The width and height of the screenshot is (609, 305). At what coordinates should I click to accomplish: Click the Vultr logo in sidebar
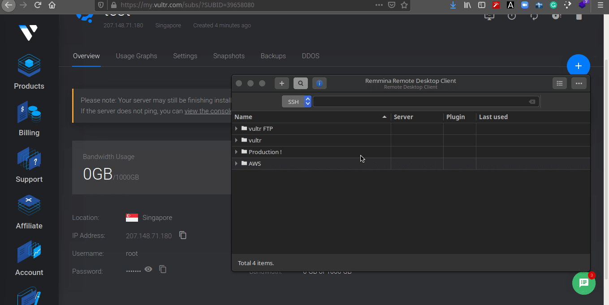tap(28, 33)
